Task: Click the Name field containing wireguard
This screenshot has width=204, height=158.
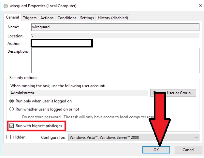Action: pyautogui.click(x=115, y=27)
